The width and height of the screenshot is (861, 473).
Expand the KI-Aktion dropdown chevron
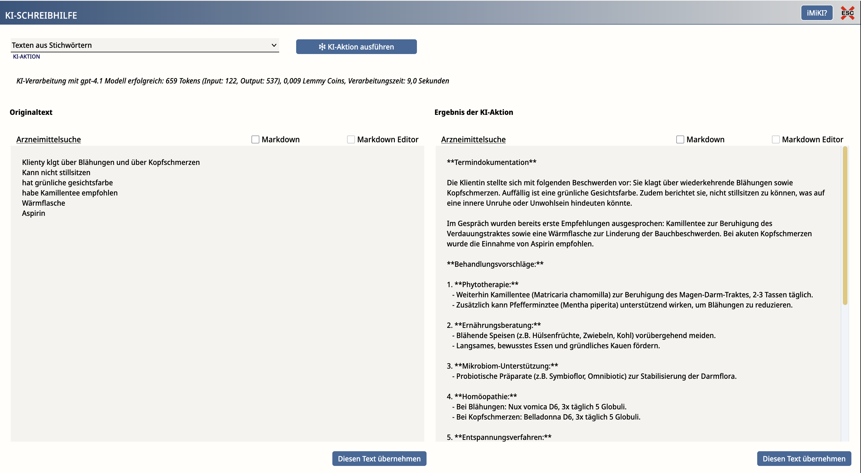point(274,45)
